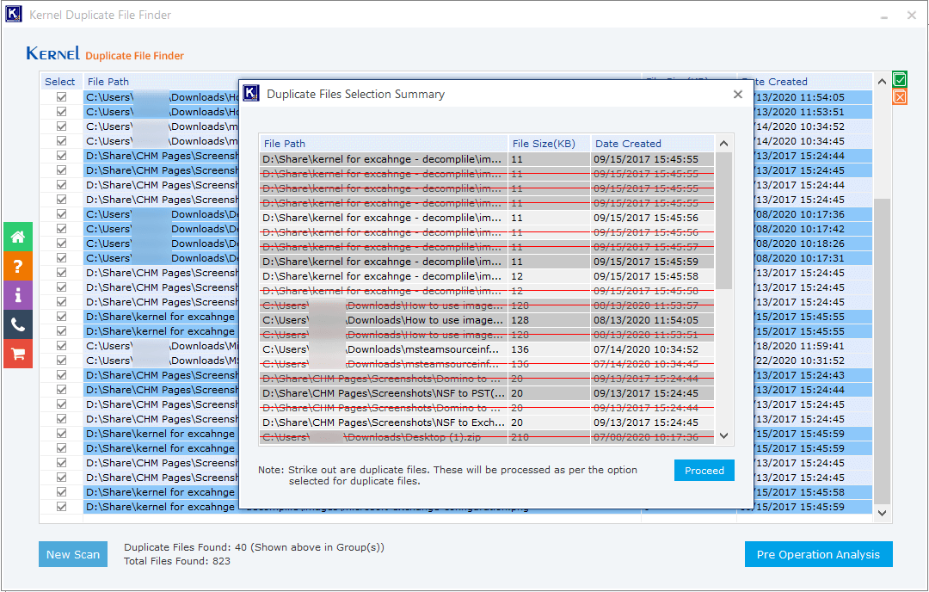Viewport: 929px width, 592px height.
Task: Toggle checkbox for row created 13/2020 11:54:05
Action: click(x=62, y=96)
